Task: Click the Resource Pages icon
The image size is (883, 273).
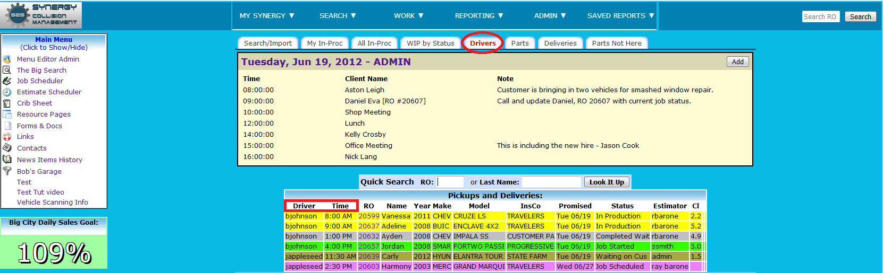Action: pos(7,115)
